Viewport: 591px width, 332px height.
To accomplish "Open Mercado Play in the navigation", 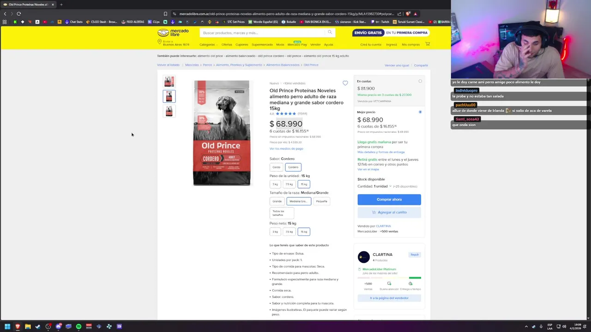I will tap(297, 45).
